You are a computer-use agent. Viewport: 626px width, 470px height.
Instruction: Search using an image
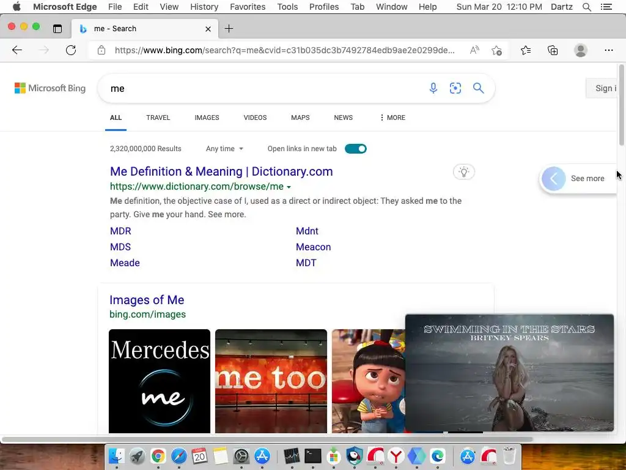point(455,88)
